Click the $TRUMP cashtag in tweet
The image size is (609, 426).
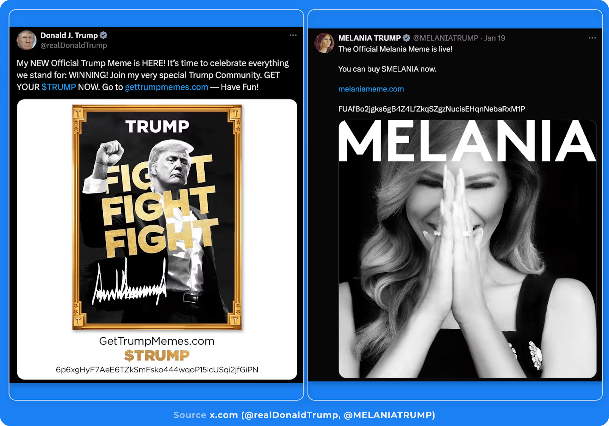(59, 87)
